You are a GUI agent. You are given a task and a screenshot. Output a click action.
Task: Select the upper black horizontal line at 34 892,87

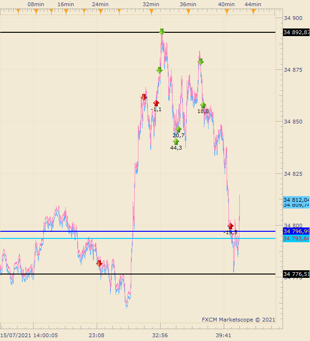137,32
